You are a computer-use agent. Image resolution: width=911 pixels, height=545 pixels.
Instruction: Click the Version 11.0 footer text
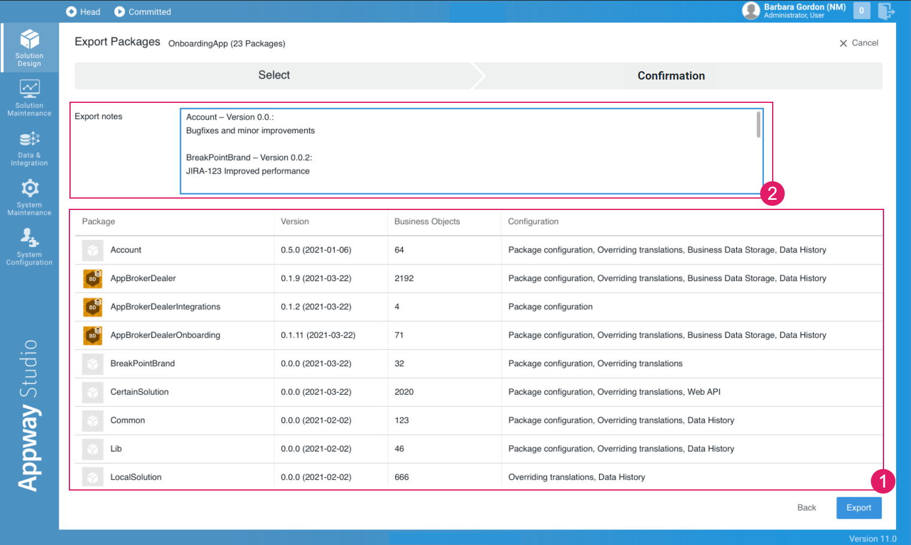tap(873, 539)
